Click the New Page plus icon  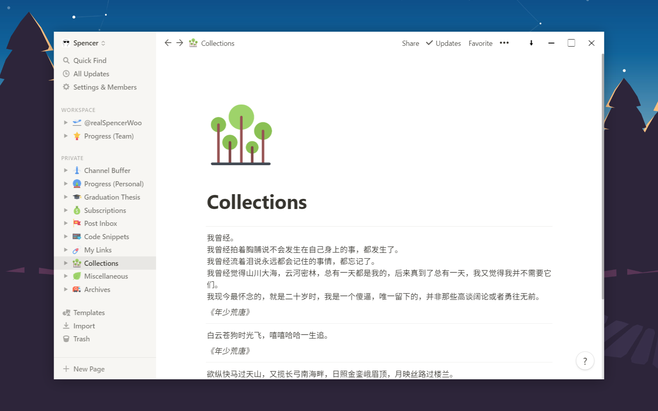tap(66, 369)
